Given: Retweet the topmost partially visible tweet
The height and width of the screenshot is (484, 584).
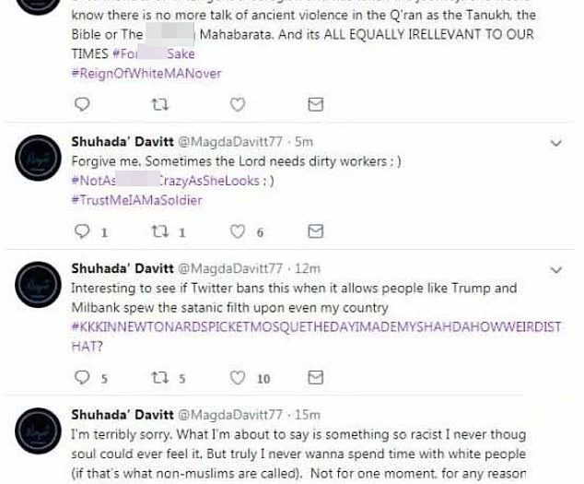Looking at the screenshot, I should [159, 103].
